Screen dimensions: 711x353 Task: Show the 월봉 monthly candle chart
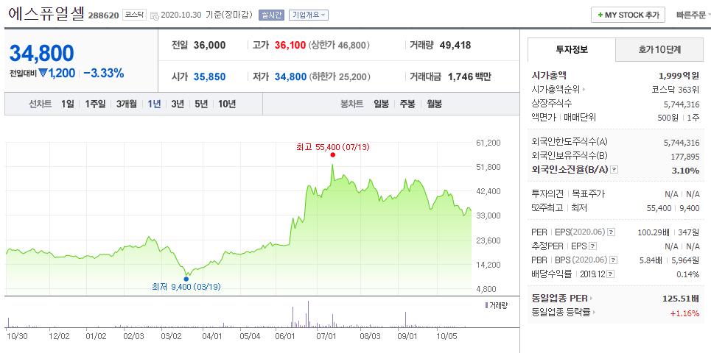point(435,104)
